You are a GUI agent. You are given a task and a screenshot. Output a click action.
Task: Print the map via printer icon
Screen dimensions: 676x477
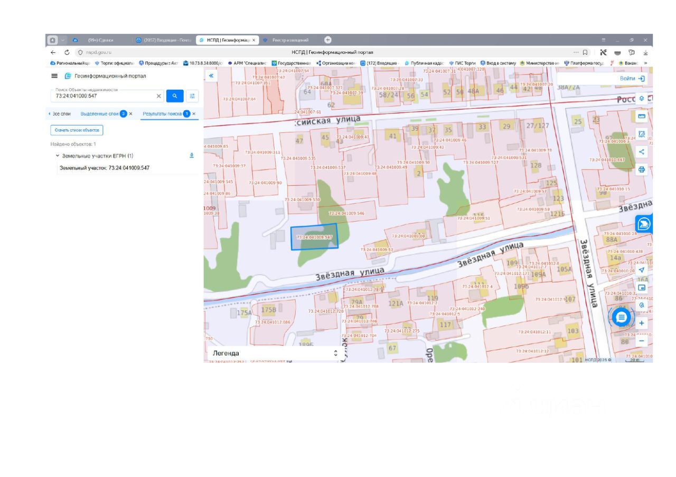pyautogui.click(x=642, y=169)
